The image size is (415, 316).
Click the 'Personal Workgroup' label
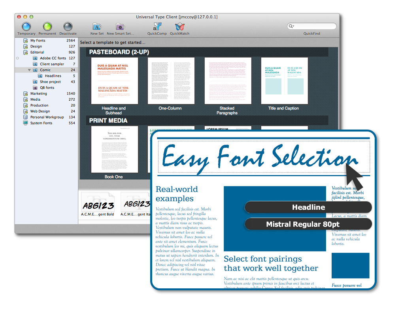point(47,117)
